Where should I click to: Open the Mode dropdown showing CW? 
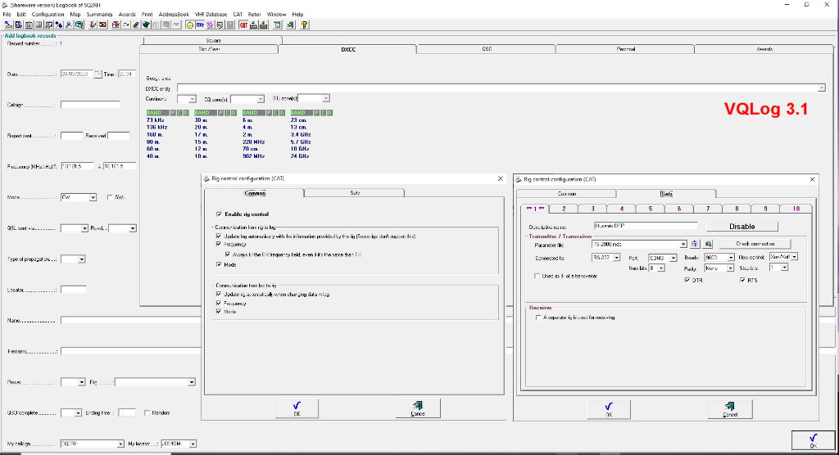[93, 197]
